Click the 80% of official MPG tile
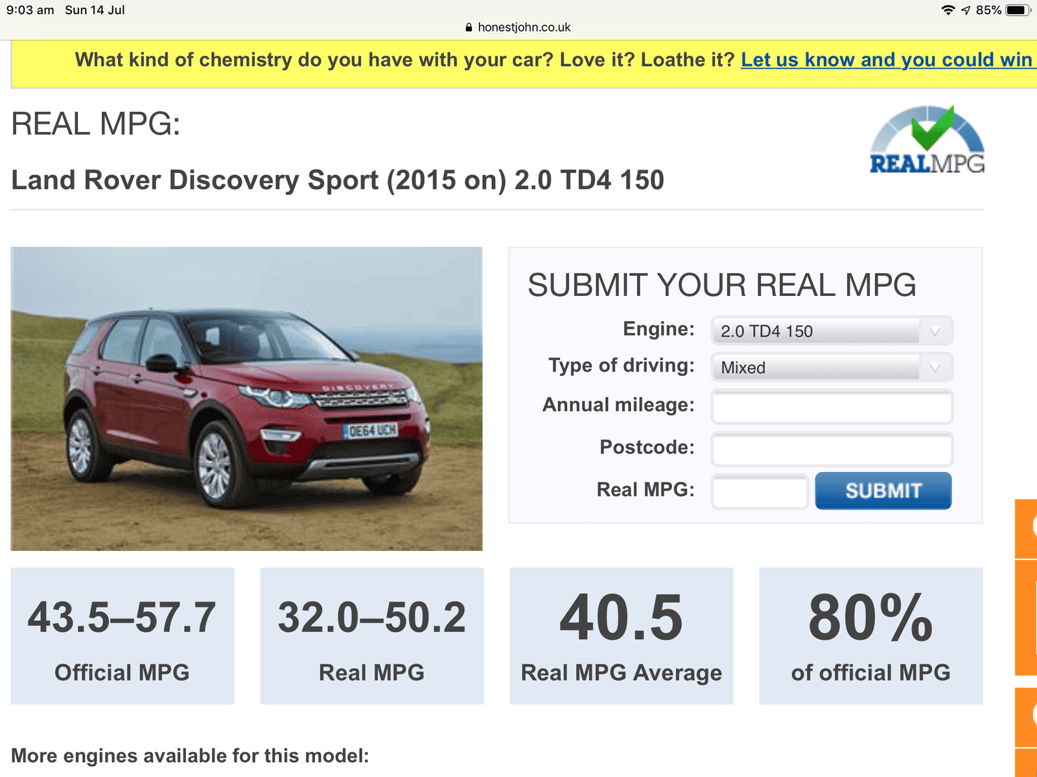Screen dimensions: 1037x777 871,636
